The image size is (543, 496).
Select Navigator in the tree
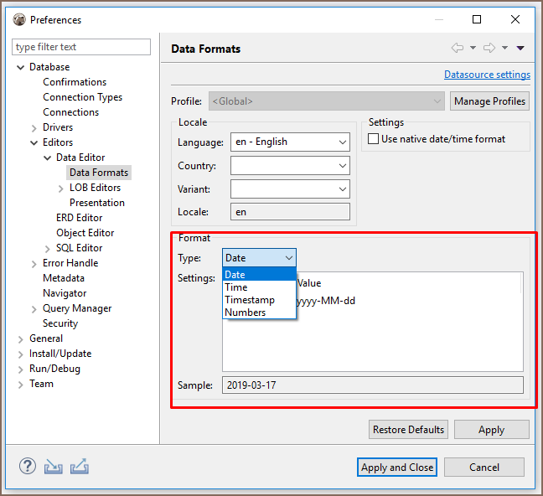coord(65,293)
